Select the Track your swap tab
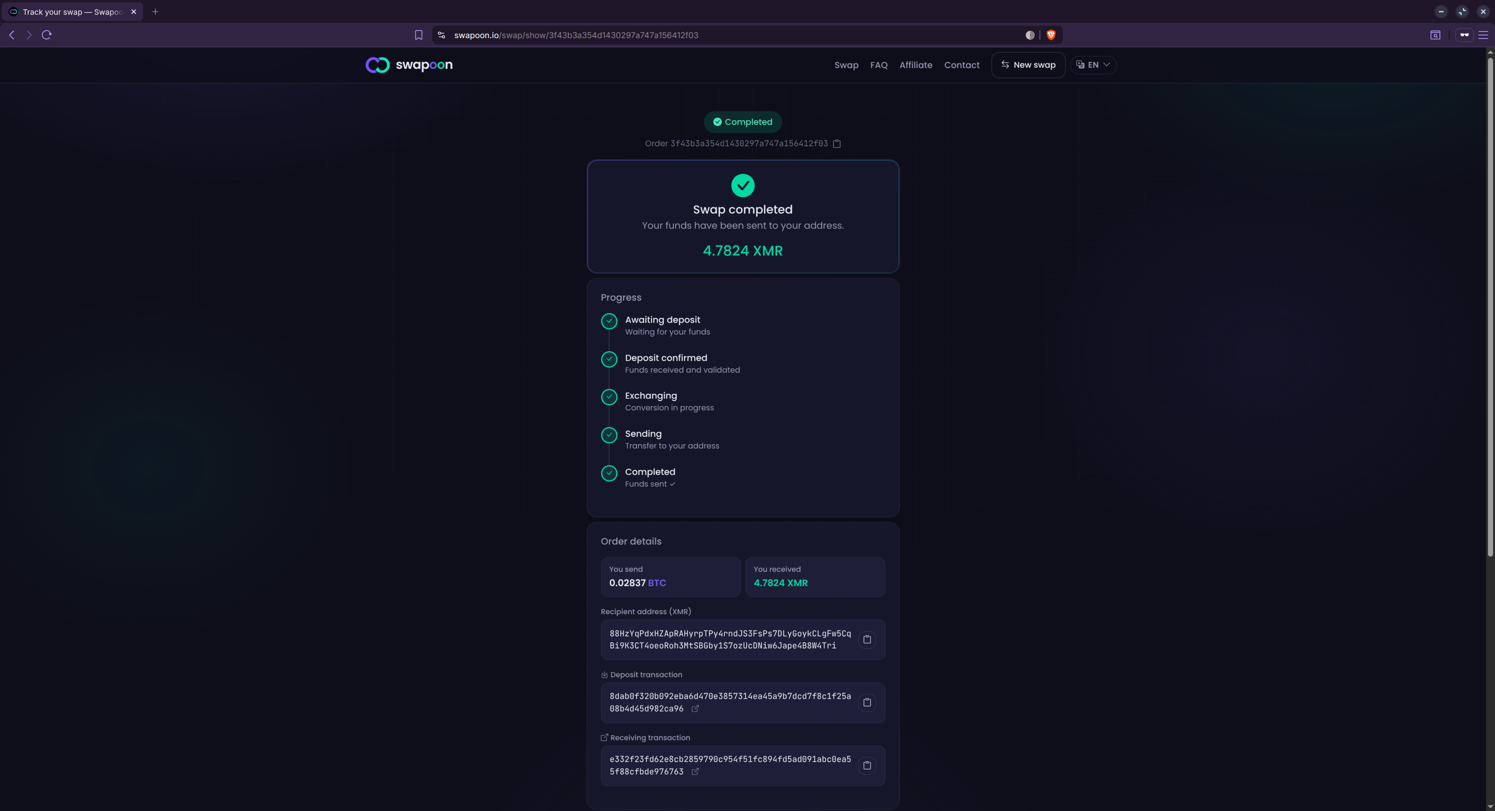Viewport: 1495px width, 811px height. click(72, 12)
